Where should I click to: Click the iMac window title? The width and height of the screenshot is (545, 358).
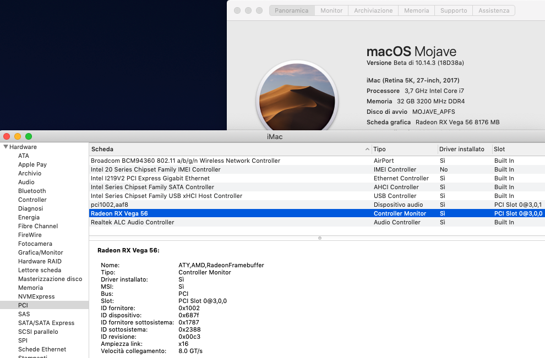[275, 137]
